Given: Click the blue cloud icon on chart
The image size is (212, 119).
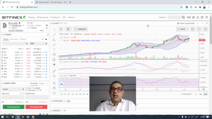Looking at the screenshot, I should (x=62, y=84).
